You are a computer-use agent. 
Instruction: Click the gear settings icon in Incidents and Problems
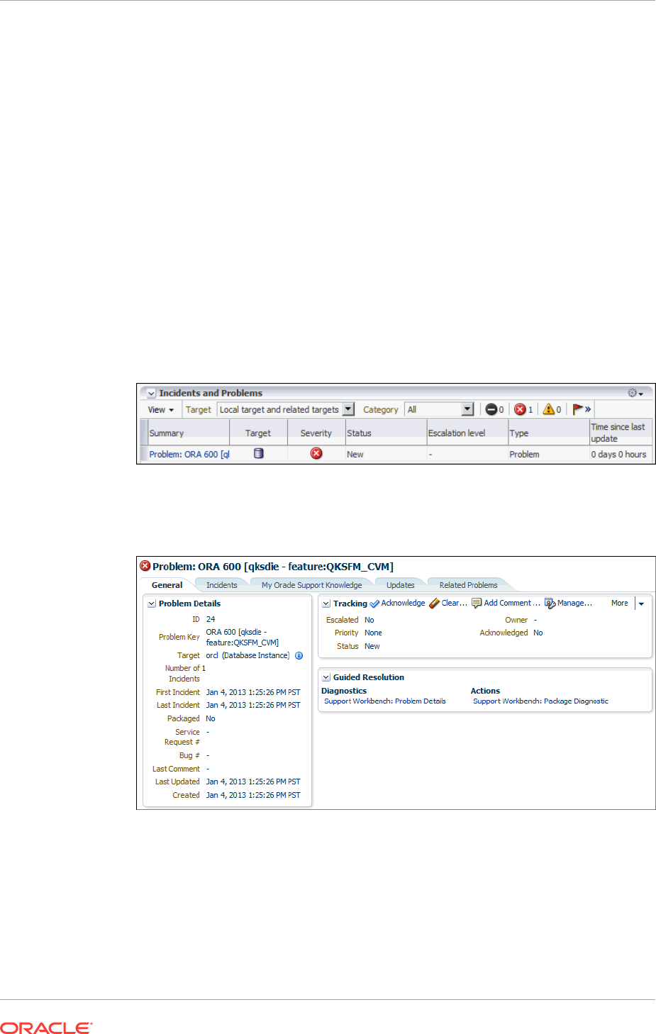click(x=632, y=393)
